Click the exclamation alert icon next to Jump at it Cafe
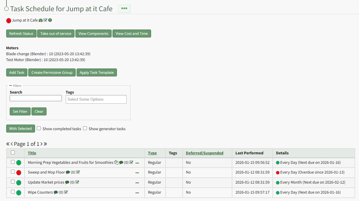Screen dimensions: 359x201 coord(50,20)
